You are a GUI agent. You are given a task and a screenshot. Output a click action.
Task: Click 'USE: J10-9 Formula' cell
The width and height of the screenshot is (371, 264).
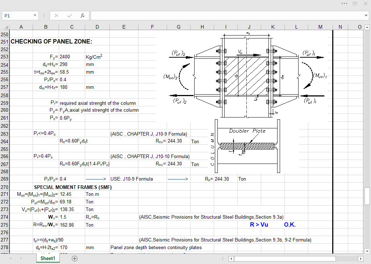pos(132,179)
